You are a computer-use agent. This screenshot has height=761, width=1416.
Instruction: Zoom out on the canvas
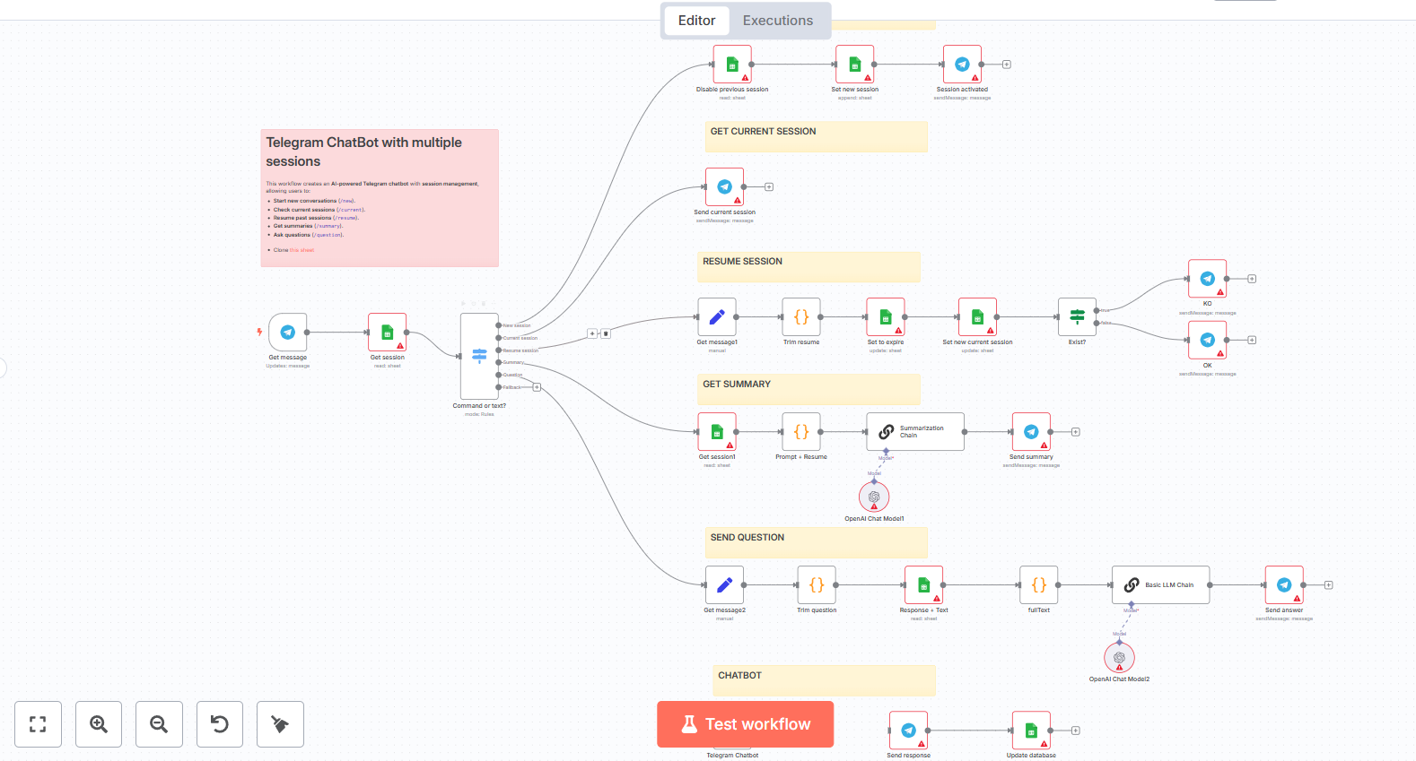pos(159,724)
